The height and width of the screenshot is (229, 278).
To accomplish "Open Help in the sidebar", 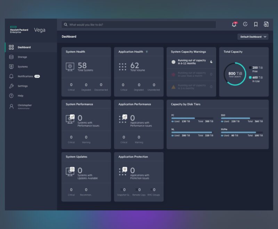I will [x=31, y=96].
